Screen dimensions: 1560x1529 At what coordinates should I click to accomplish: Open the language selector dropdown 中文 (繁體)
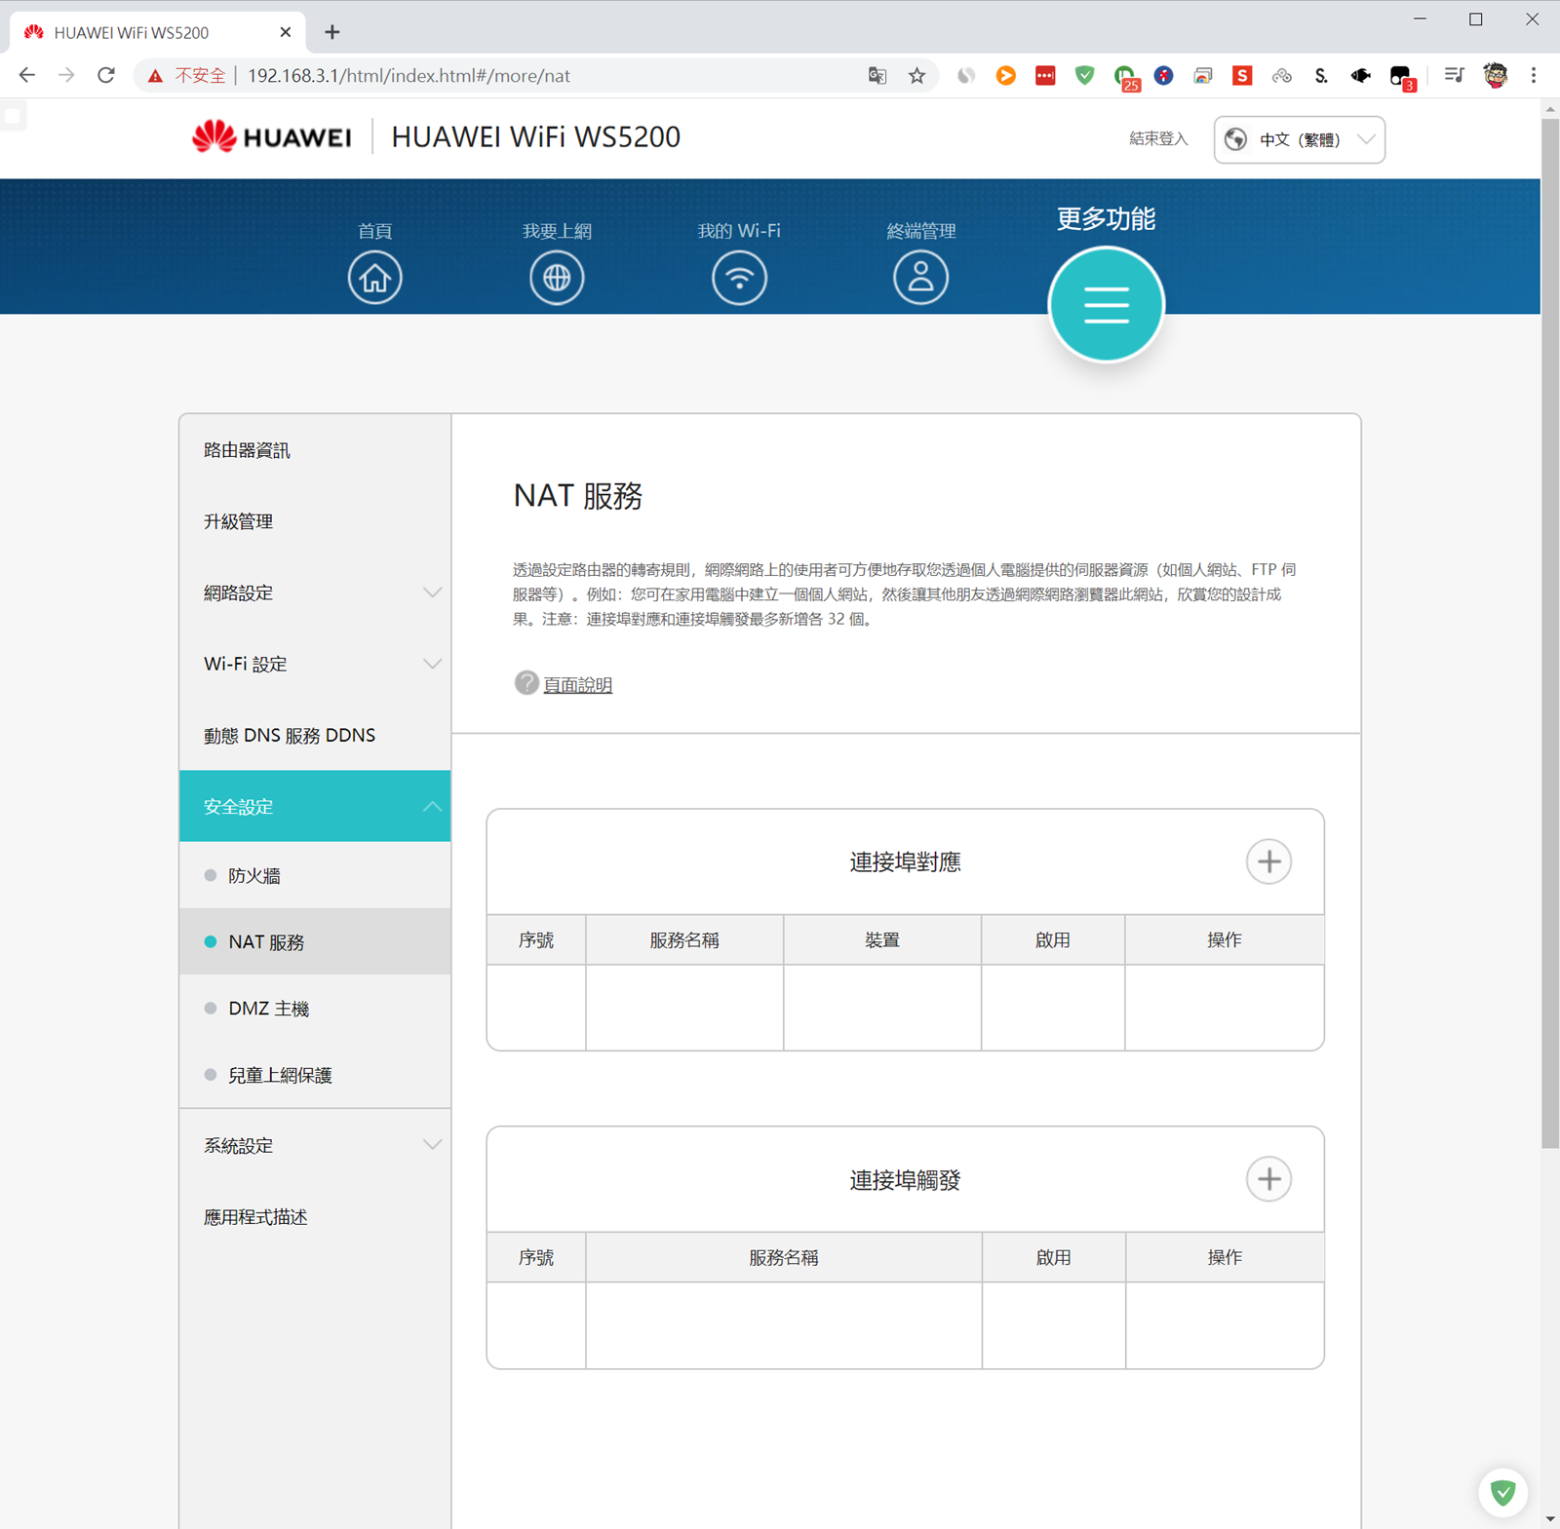[x=1299, y=139]
